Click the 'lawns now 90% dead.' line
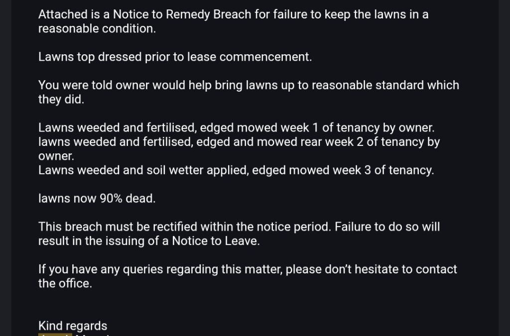 tap(97, 199)
